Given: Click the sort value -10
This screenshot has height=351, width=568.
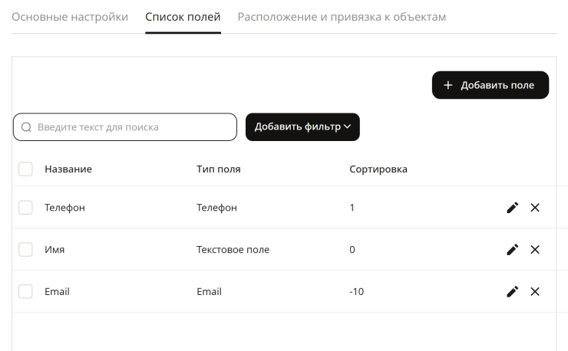Looking at the screenshot, I should click(356, 292).
